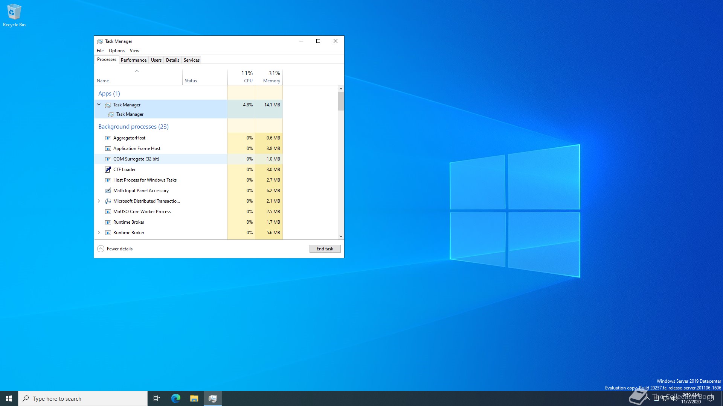Click the 4.8% CPU value

click(x=248, y=105)
